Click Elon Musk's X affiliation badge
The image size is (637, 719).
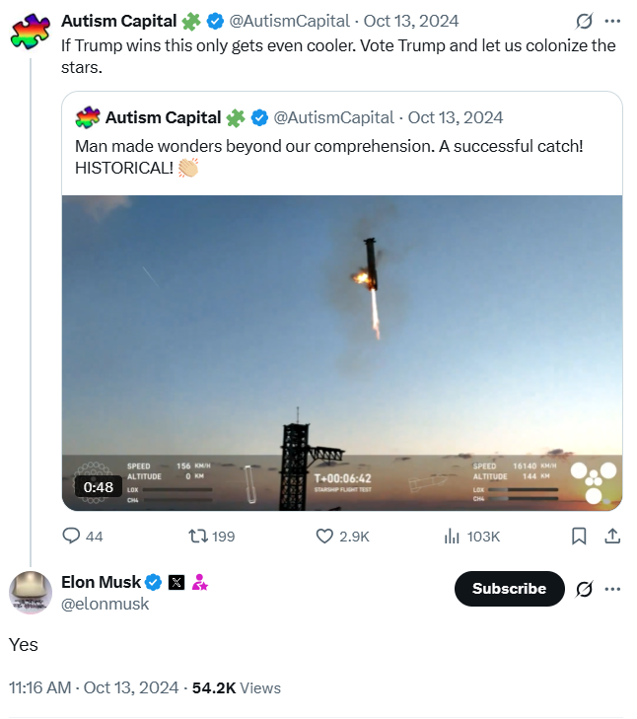(176, 583)
